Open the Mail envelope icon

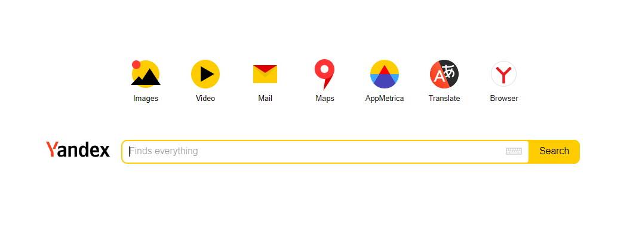pos(265,74)
